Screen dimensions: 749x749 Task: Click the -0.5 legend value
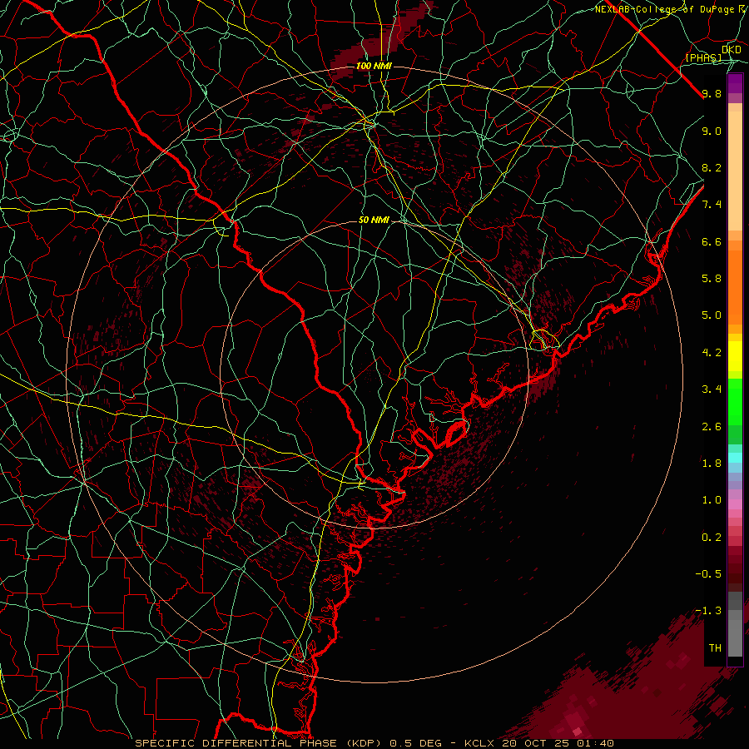tap(708, 574)
